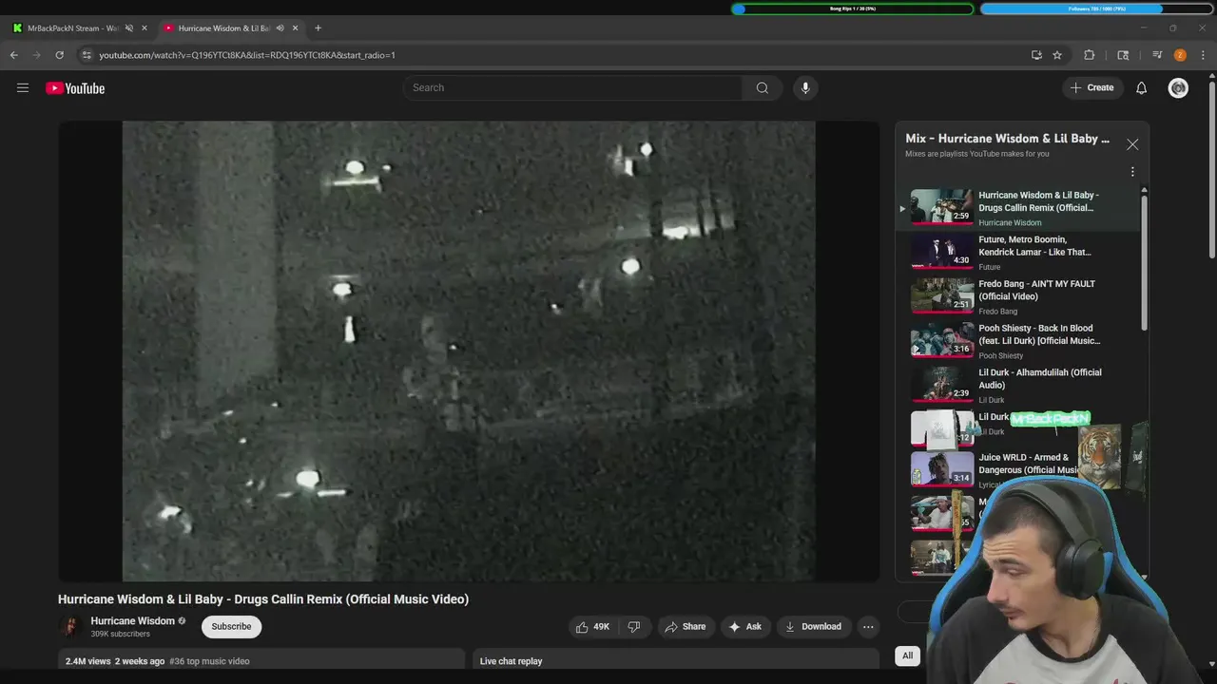The width and height of the screenshot is (1217, 684).
Task: Go to the YouTube home logo
Action: point(75,88)
